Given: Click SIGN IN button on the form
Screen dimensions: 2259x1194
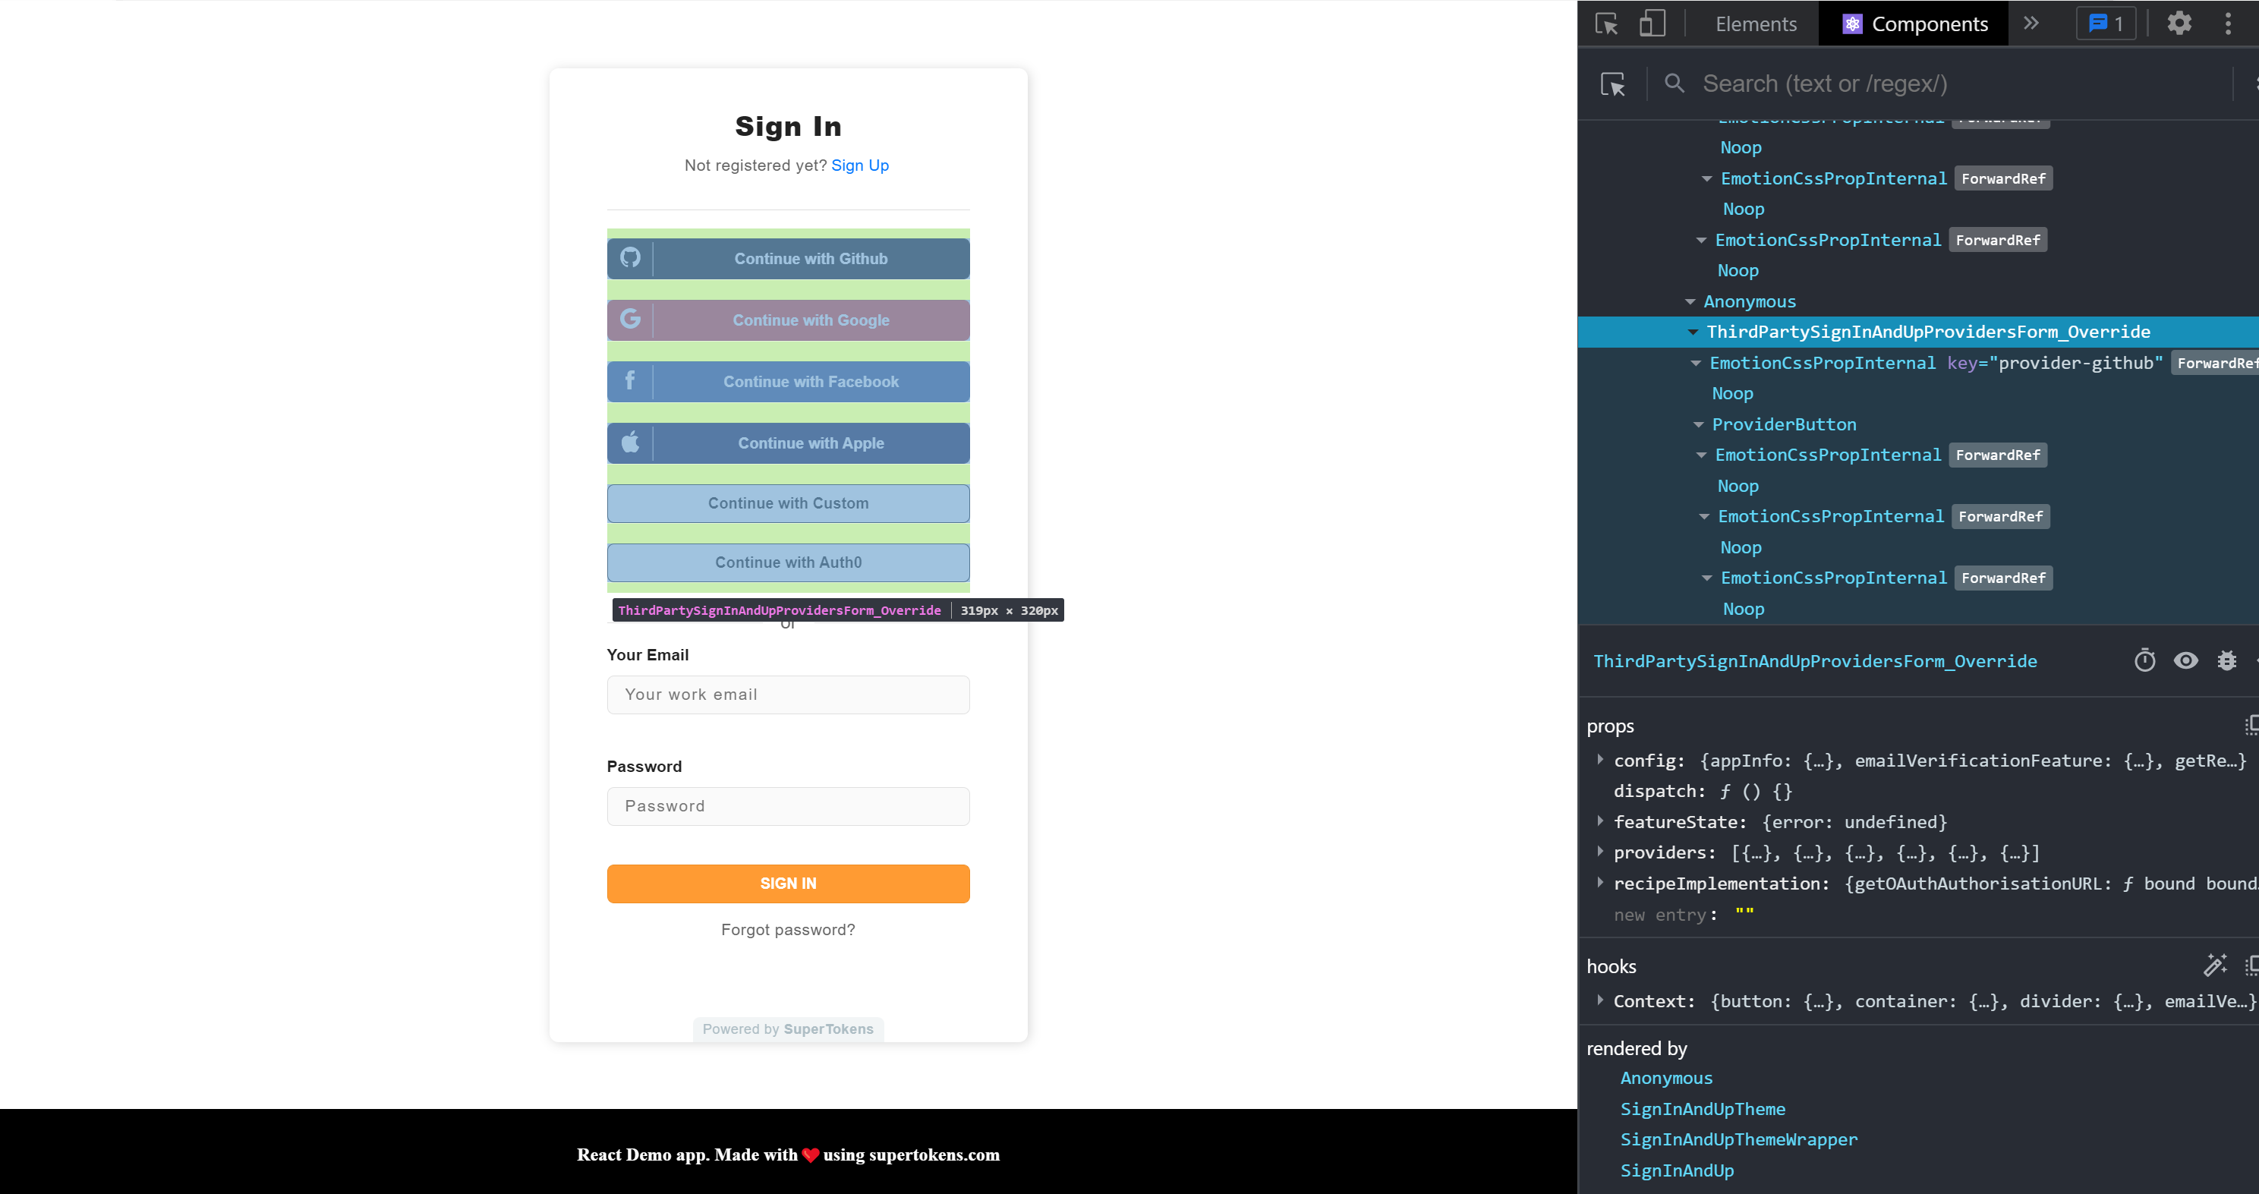Looking at the screenshot, I should pos(787,884).
